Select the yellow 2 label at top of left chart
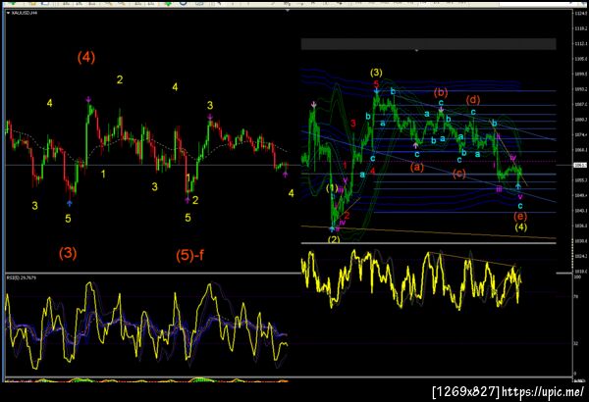Screen dimensions: 589x402 [x=120, y=79]
